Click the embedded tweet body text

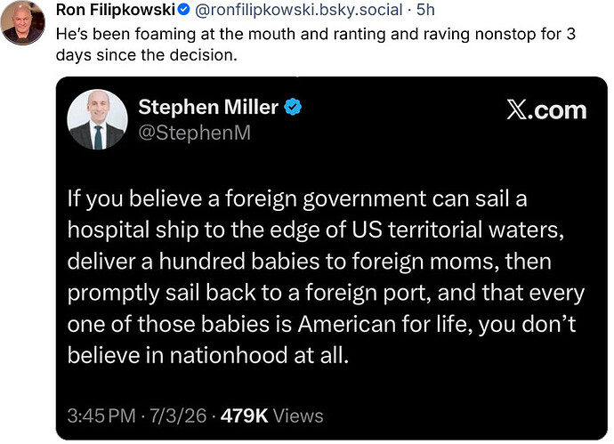point(326,277)
